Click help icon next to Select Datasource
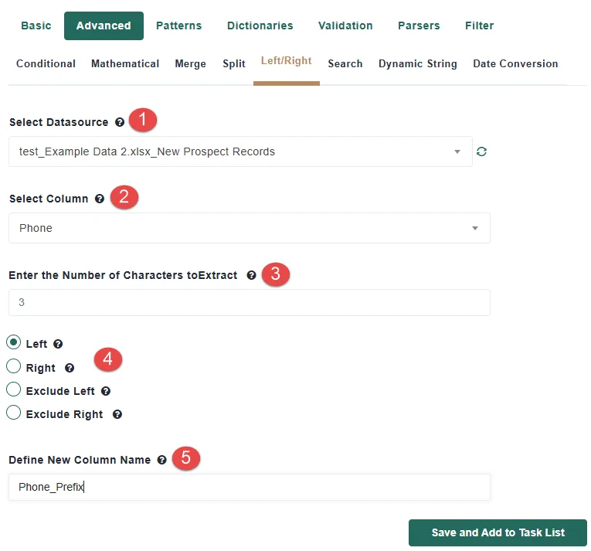This screenshot has height=551, width=591. [x=120, y=122]
